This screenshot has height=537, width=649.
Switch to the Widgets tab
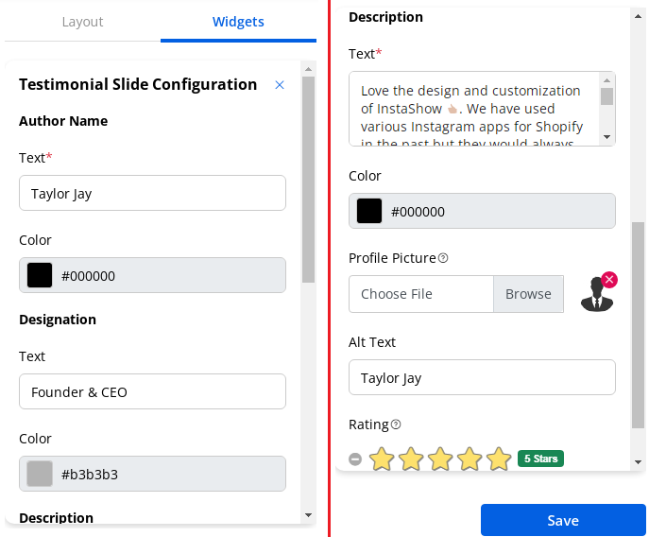(238, 22)
